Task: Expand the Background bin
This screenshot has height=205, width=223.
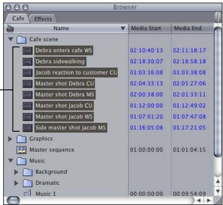Action: tap(16, 172)
